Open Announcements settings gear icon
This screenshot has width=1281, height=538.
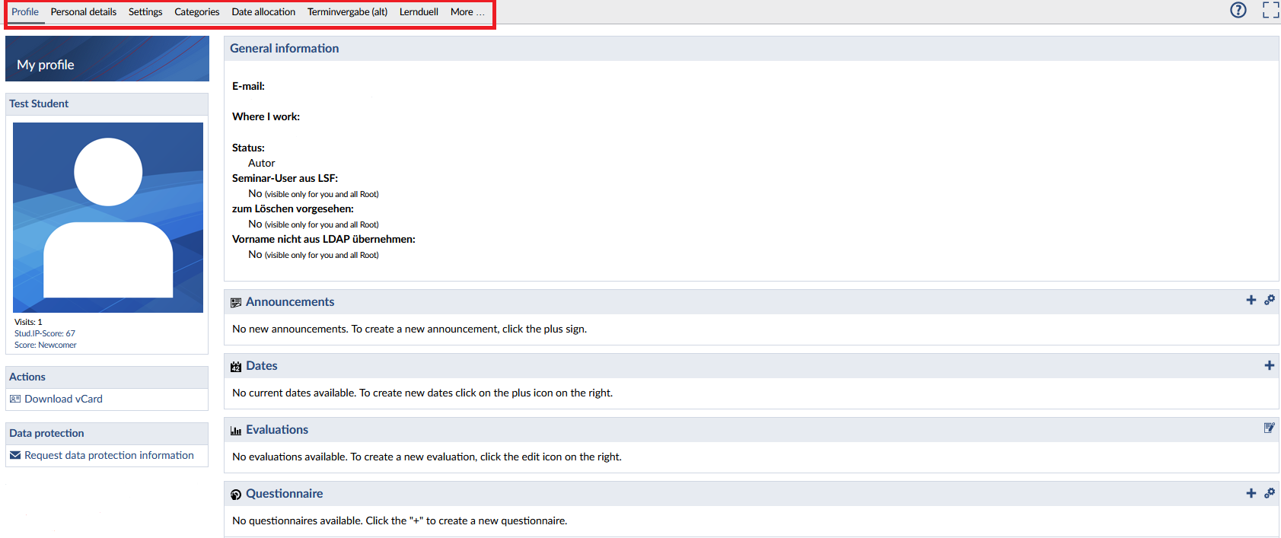(x=1270, y=301)
